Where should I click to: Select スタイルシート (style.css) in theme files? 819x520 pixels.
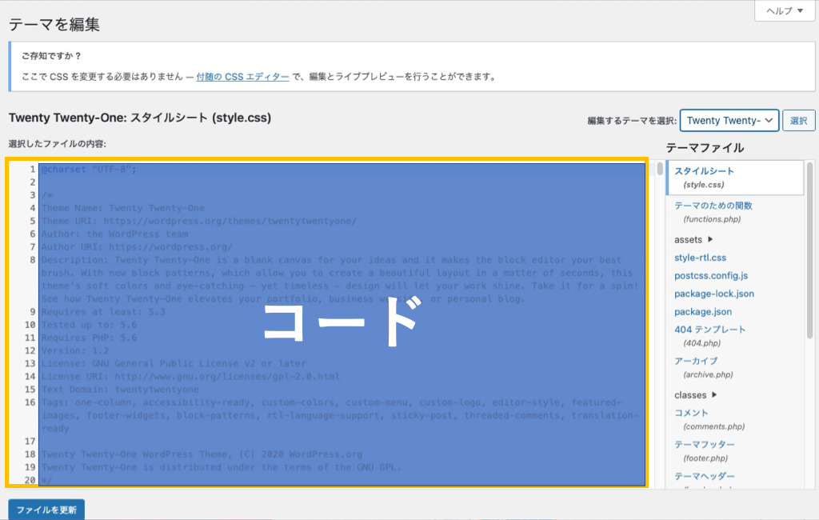point(735,178)
